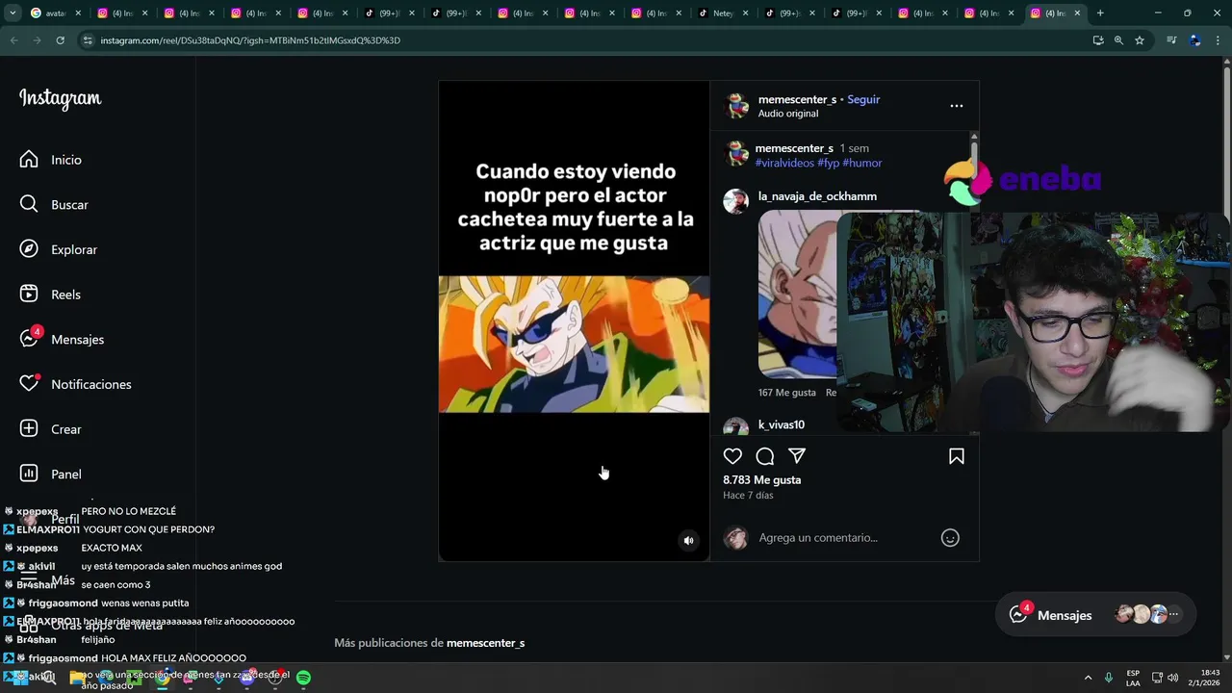
Task: Click the #fyp hashtag
Action: [829, 163]
